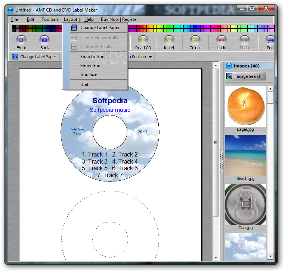
Task: Click Change Label Paper icon in Layout menu
Action: [x=74, y=28]
